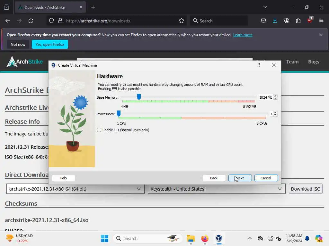The width and height of the screenshot is (329, 246).
Task: Click the VirtualBox taskbar icon
Action: pyautogui.click(x=218, y=238)
